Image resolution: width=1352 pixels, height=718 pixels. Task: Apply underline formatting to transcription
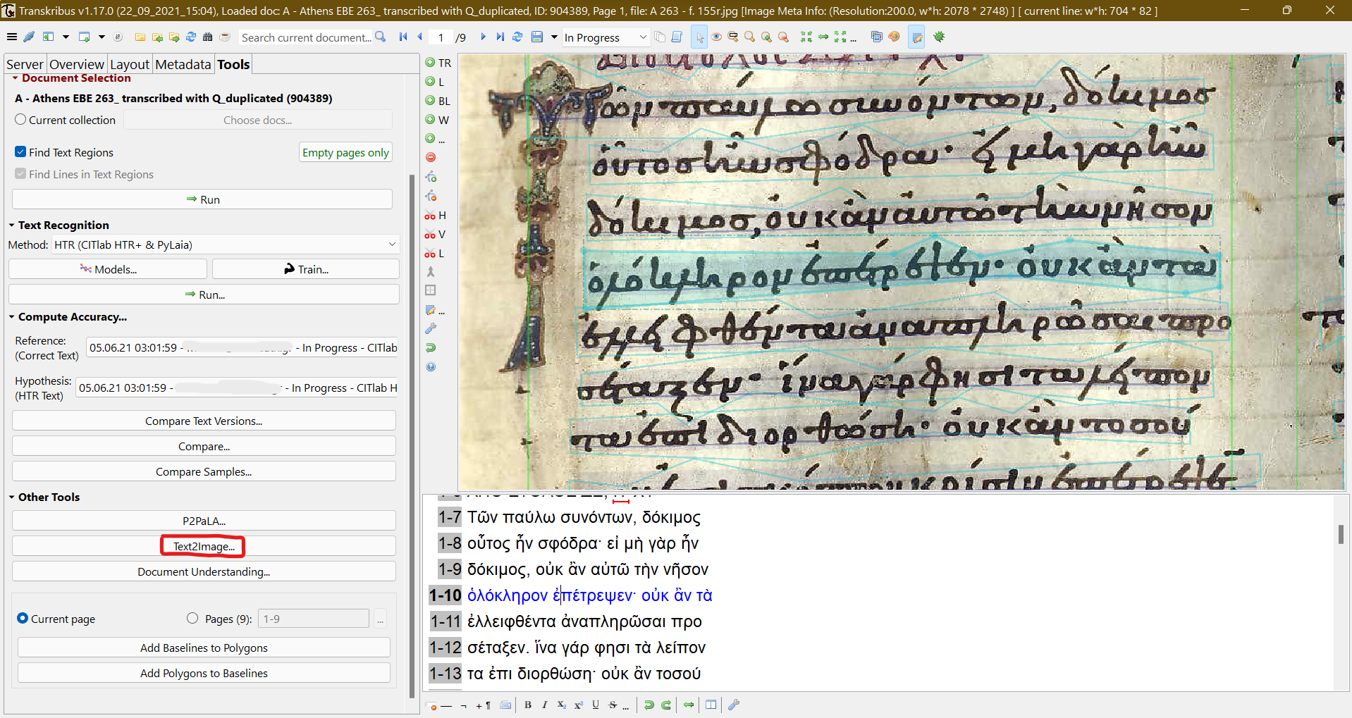pos(596,705)
